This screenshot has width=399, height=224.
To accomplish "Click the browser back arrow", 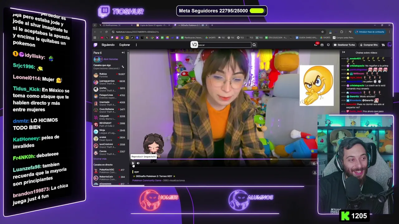I will click(95, 32).
